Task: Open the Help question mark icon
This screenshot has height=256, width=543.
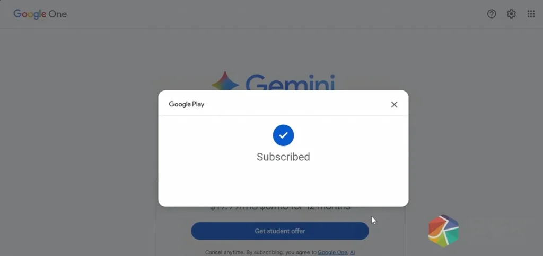Action: click(492, 14)
